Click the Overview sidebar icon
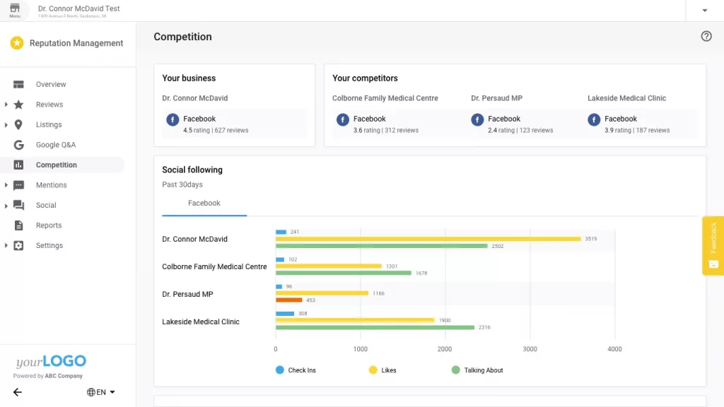This screenshot has width=724, height=407. click(x=18, y=84)
